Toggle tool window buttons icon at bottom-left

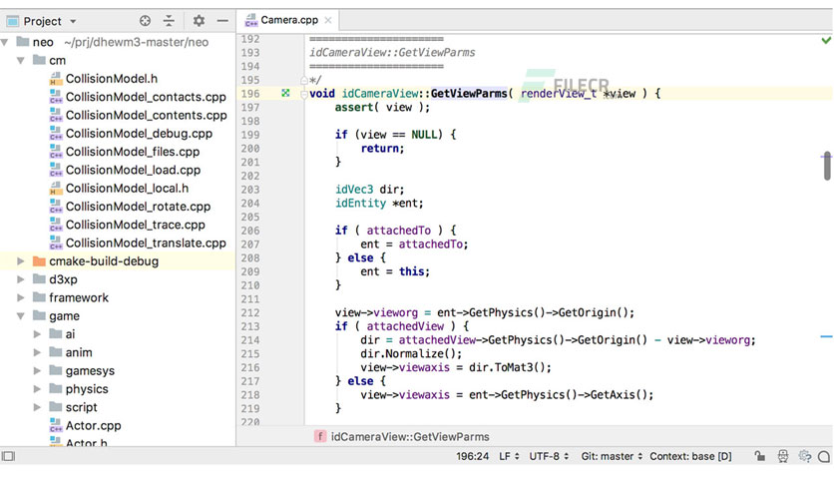pyautogui.click(x=9, y=456)
